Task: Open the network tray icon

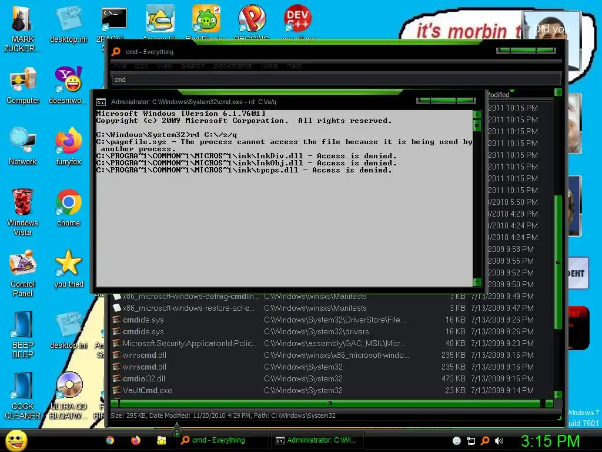Action: coord(471,441)
